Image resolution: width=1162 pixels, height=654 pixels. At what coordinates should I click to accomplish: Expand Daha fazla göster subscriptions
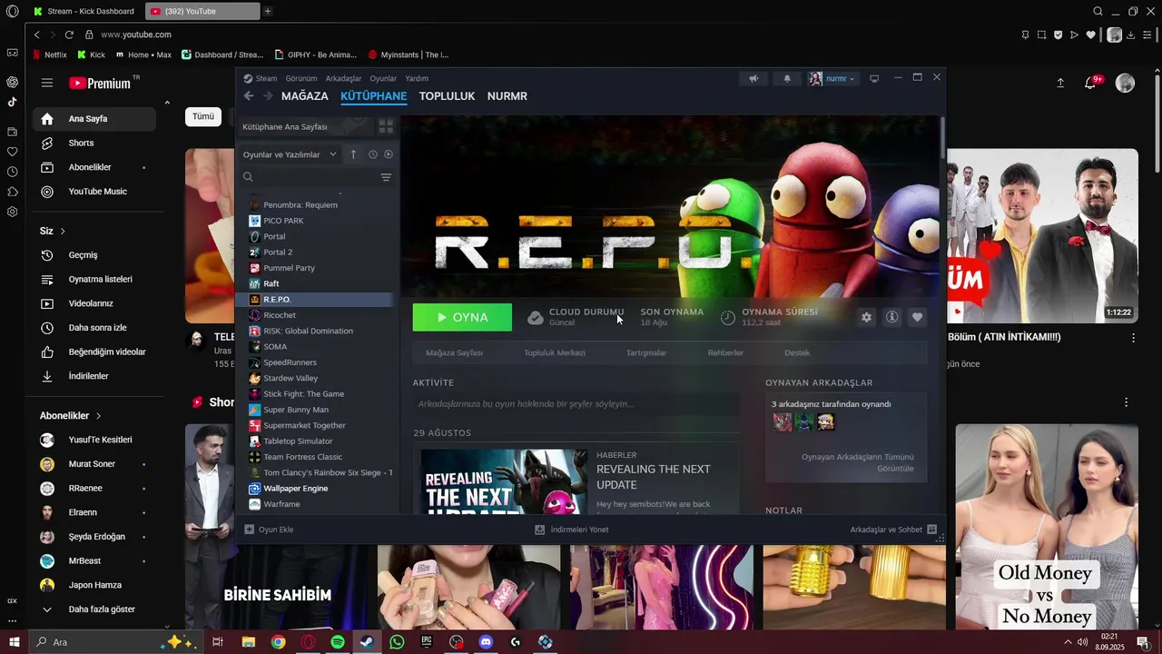[x=94, y=609]
